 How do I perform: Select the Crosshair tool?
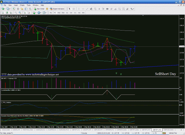(74, 9)
